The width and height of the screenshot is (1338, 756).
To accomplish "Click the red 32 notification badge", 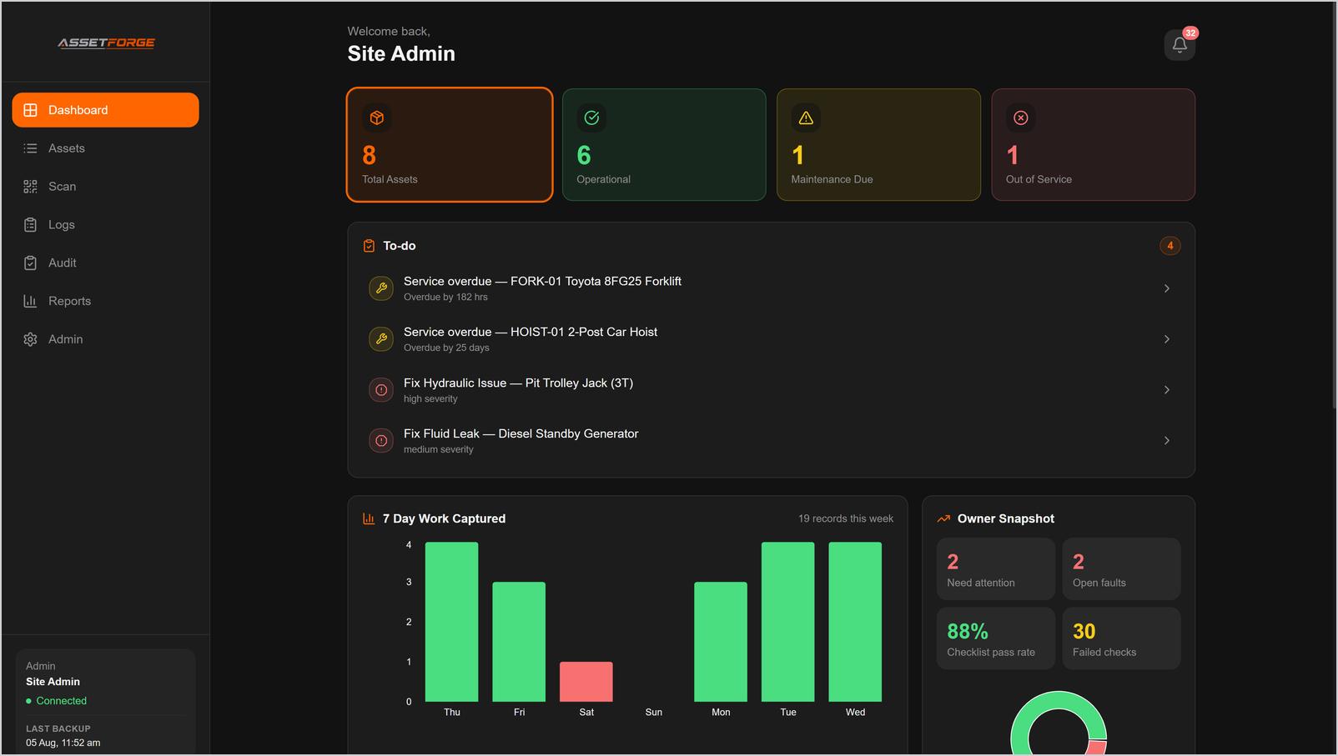I will click(1190, 33).
